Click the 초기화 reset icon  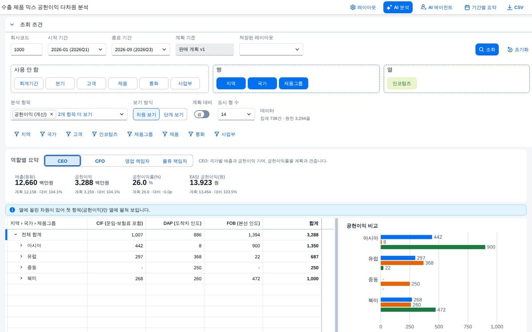point(510,50)
